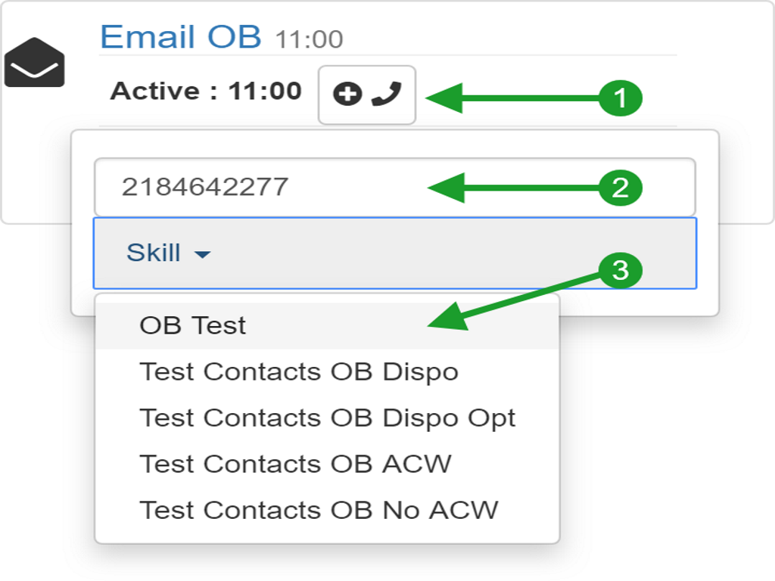This screenshot has height=581, width=775.
Task: Click the plus icon in add-call button
Action: point(347,95)
